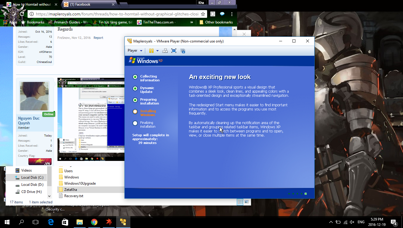Bookmark this page with the star icon
The image size is (403, 228).
pyautogui.click(x=203, y=14)
